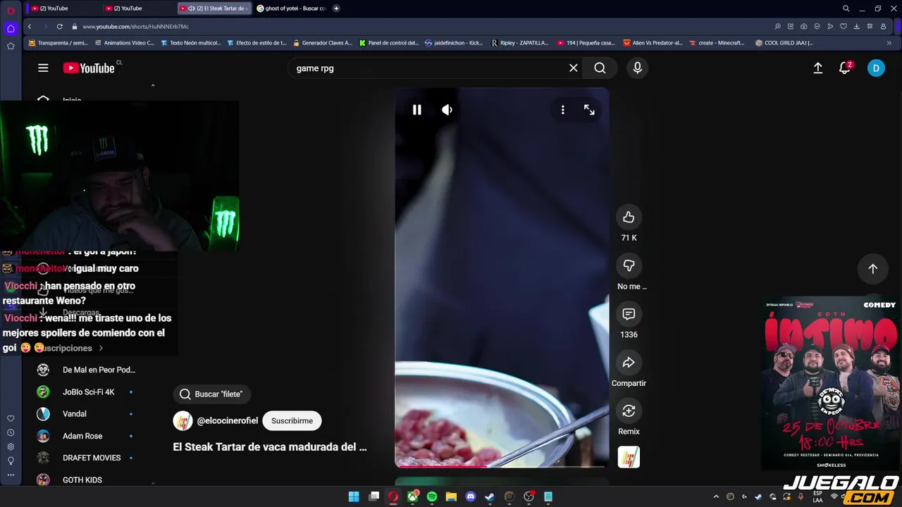Switch to the first YouTube browser tab

(x=62, y=8)
